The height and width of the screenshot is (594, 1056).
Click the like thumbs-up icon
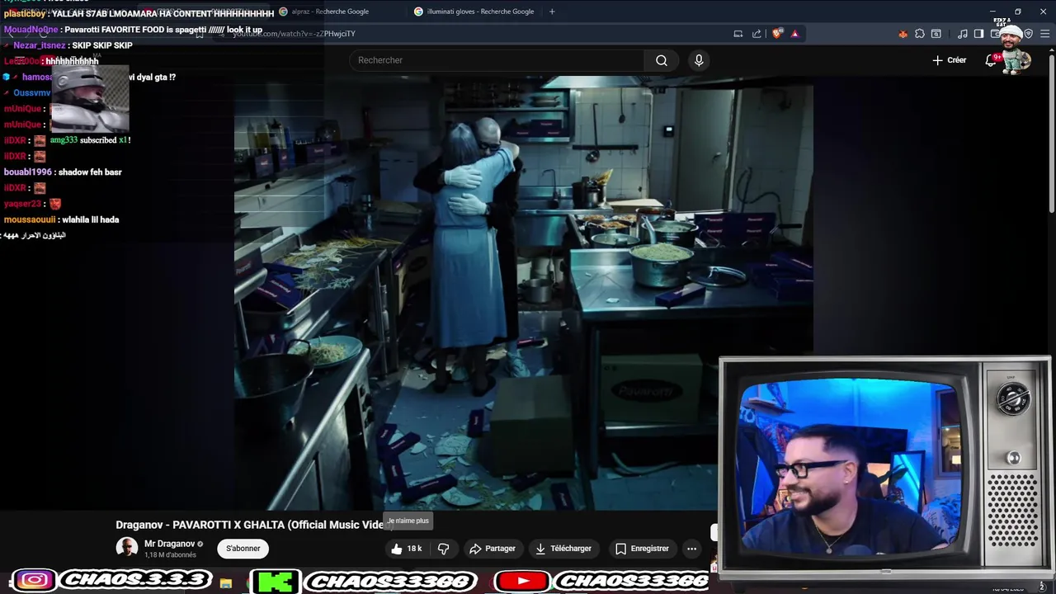[397, 549]
